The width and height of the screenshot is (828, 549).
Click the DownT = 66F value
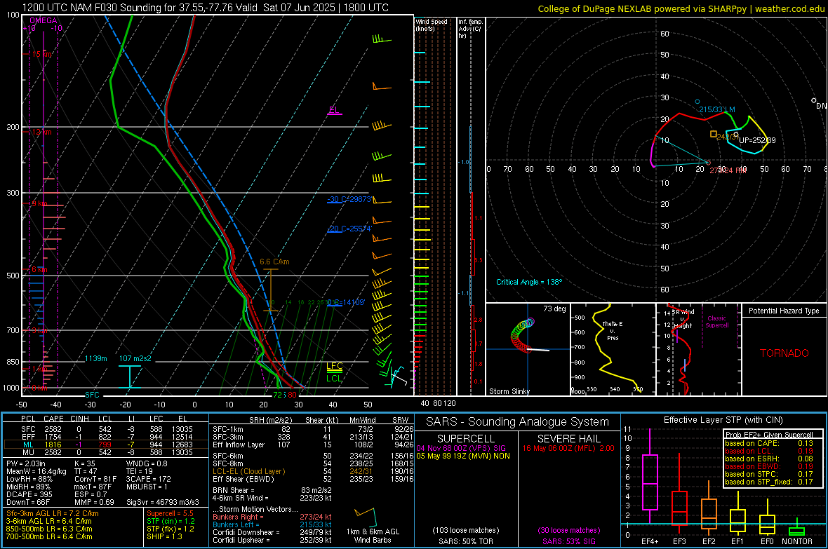(x=28, y=503)
